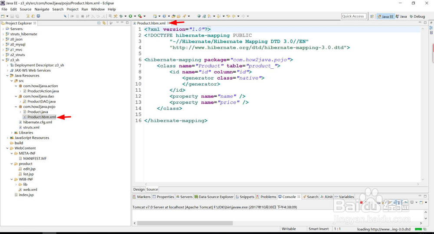This screenshot has width=434, height=234.
Task: Toggle Link with Editor in Project Explorer
Action: pyautogui.click(x=104, y=23)
